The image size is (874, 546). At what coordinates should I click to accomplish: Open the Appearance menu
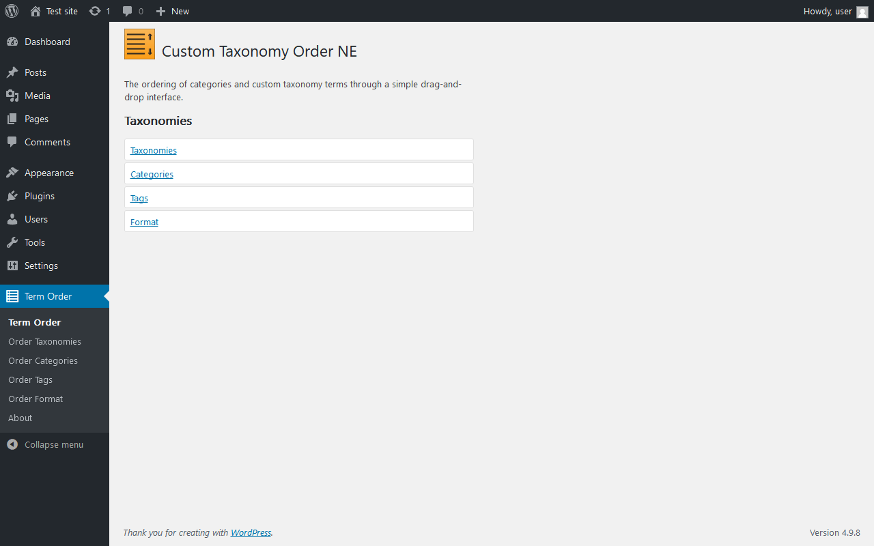(49, 173)
